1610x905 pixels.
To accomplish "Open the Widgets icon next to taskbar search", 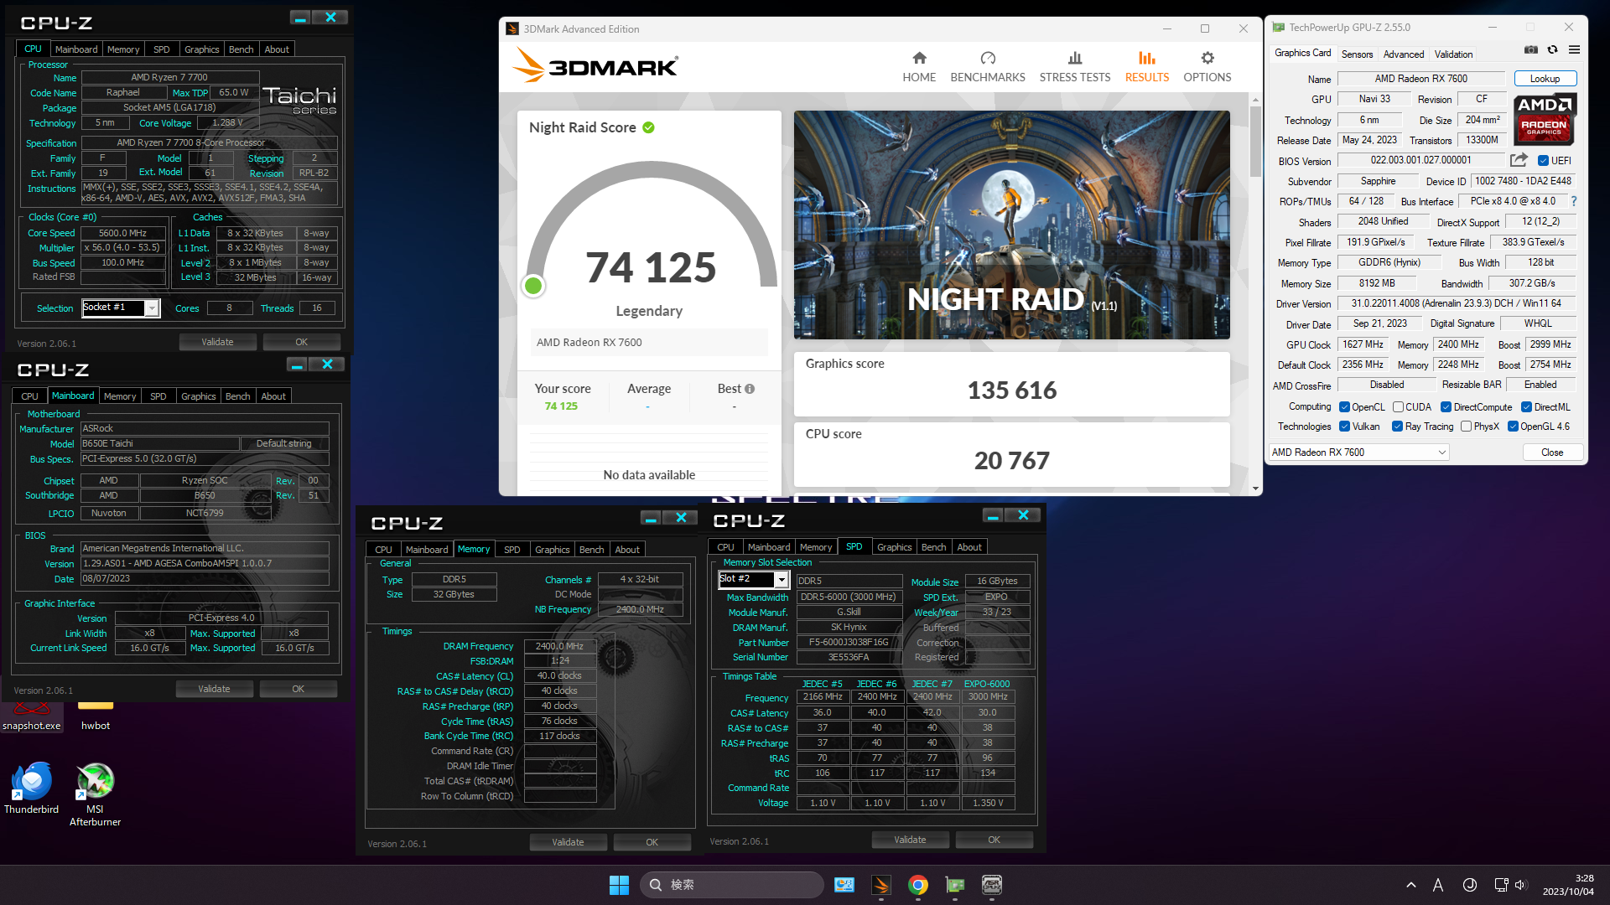I will pos(844,885).
